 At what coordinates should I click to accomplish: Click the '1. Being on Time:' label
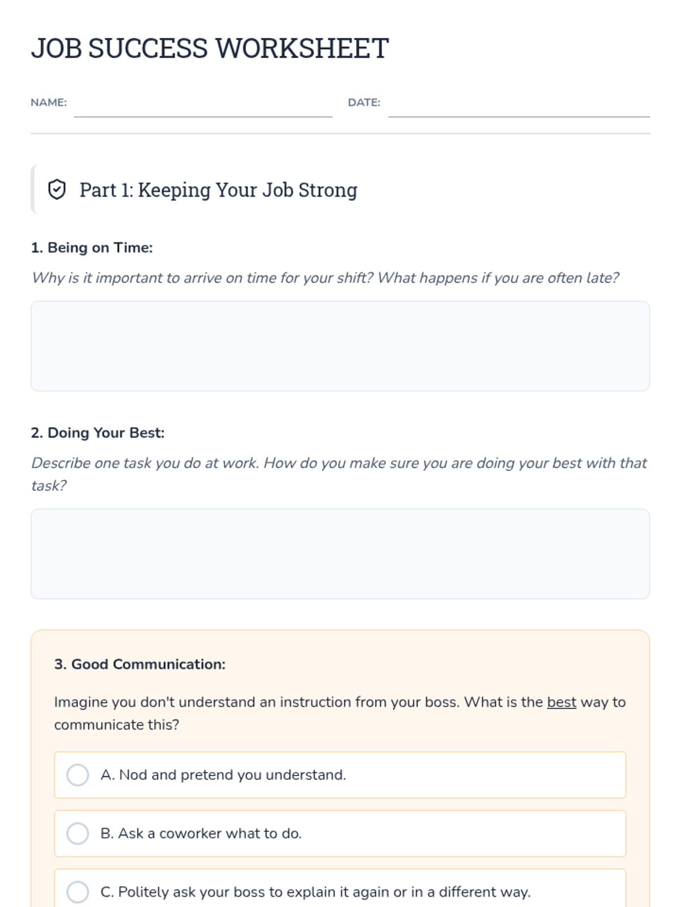tap(92, 248)
